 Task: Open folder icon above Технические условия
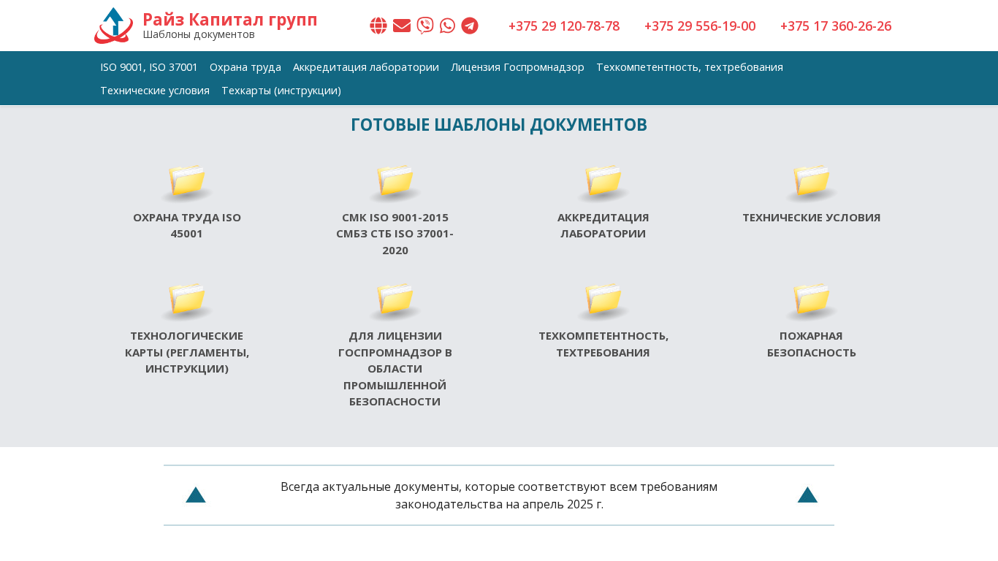pos(812,183)
